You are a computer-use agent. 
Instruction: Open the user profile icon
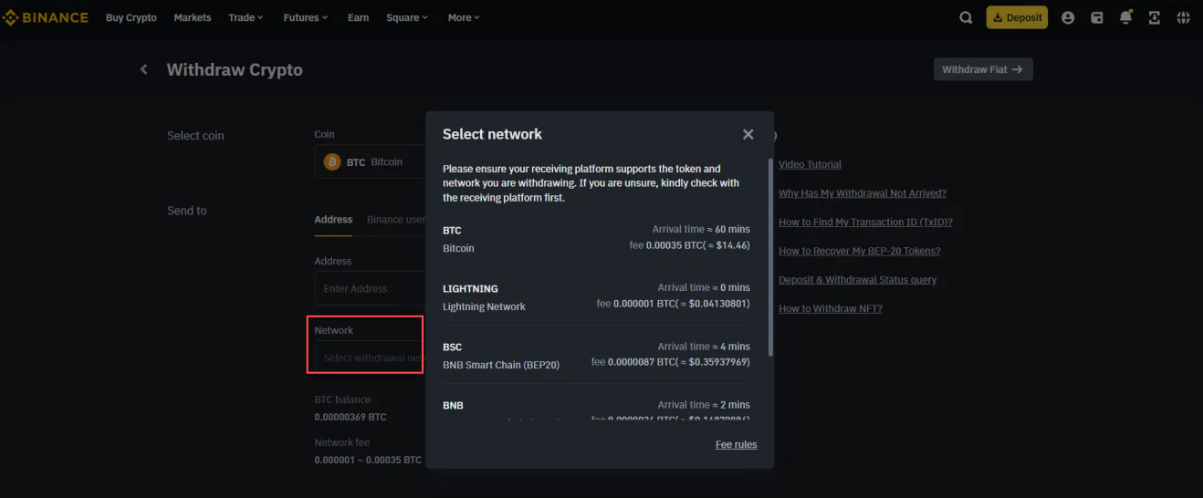tap(1068, 17)
